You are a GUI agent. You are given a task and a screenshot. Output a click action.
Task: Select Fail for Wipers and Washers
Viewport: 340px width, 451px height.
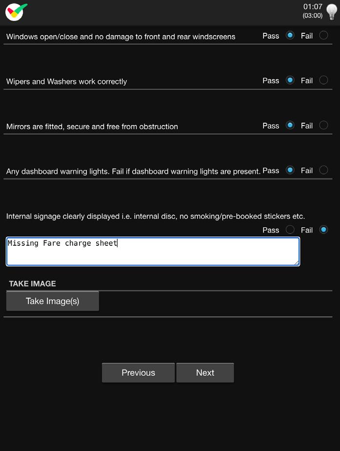pyautogui.click(x=323, y=80)
